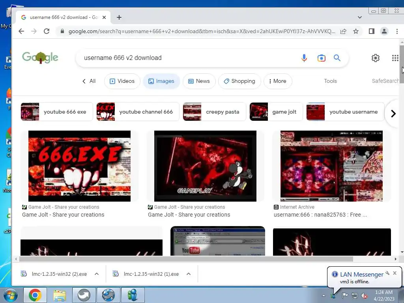The width and height of the screenshot is (404, 303).
Task: Filter by youtube username chip
Action: tap(345, 112)
